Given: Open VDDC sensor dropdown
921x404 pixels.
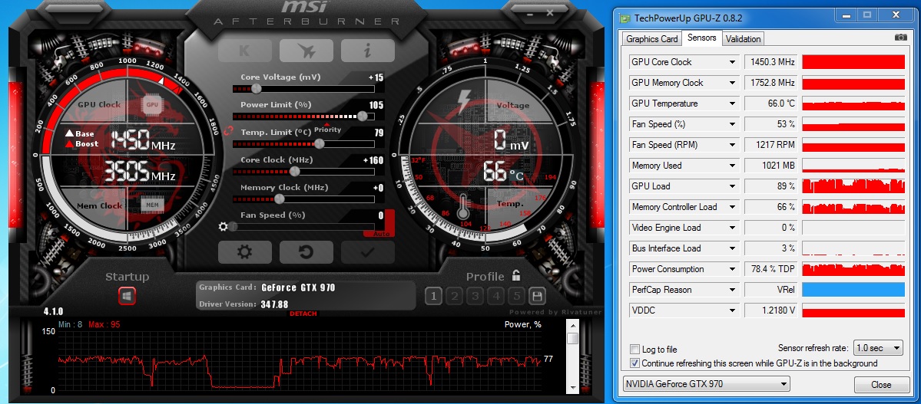Looking at the screenshot, I should coord(733,310).
